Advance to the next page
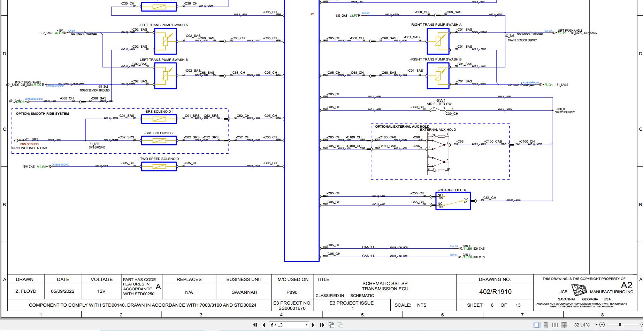Screen dimensions: 643x331 pyautogui.click(x=314, y=325)
